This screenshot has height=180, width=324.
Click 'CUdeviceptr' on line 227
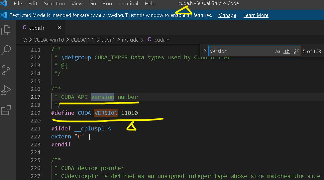click(x=79, y=176)
